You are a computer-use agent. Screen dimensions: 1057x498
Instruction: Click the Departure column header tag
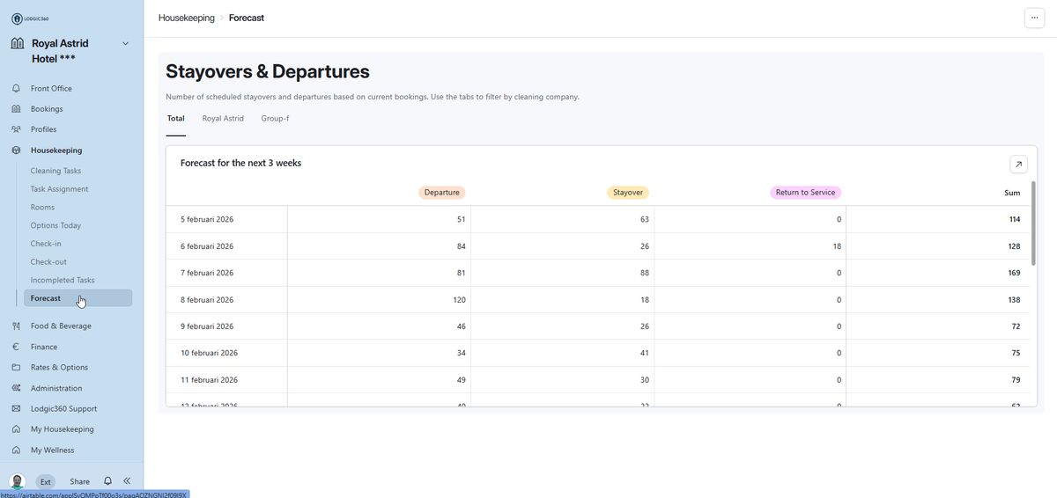[441, 192]
